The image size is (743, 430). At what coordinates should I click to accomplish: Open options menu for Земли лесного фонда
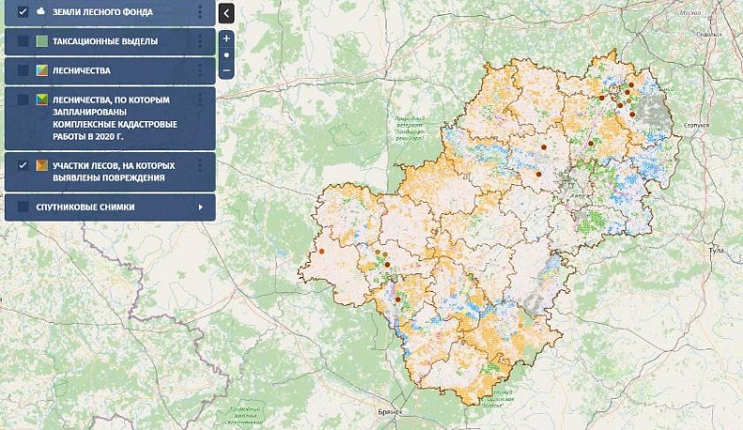point(200,12)
